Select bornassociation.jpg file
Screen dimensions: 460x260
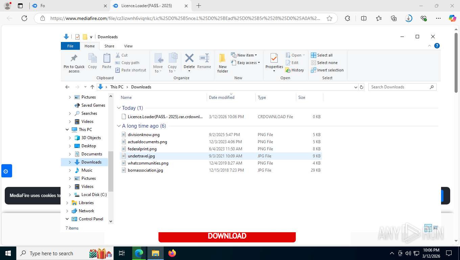[221, 170]
